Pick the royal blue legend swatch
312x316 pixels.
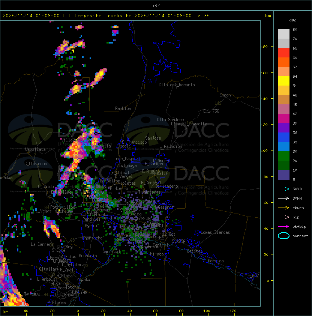click(283, 137)
